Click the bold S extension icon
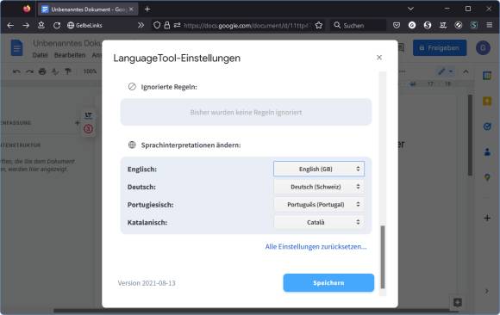 click(428, 25)
